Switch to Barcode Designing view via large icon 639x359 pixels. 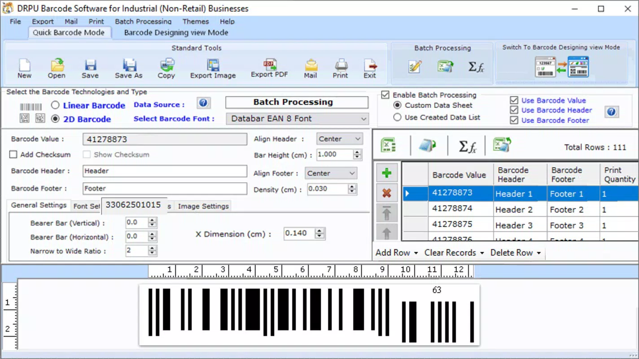[x=562, y=67]
